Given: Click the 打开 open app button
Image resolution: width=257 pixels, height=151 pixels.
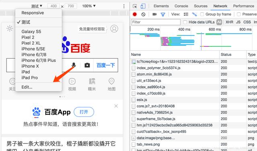Looking at the screenshot, I should point(84,112).
